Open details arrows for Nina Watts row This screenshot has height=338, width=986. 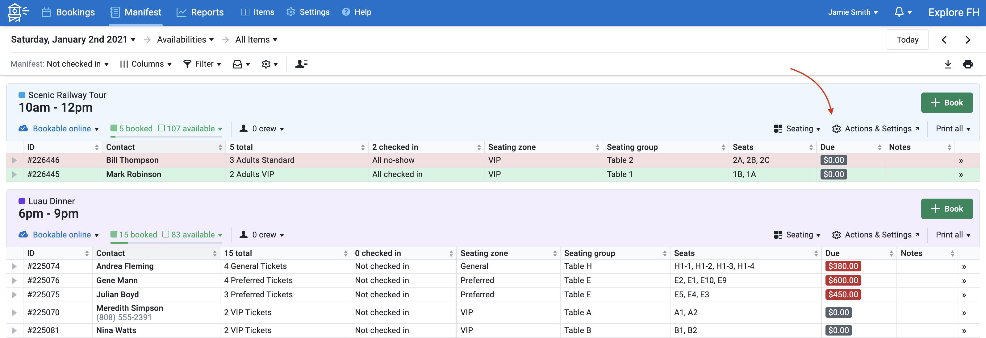pyautogui.click(x=964, y=331)
